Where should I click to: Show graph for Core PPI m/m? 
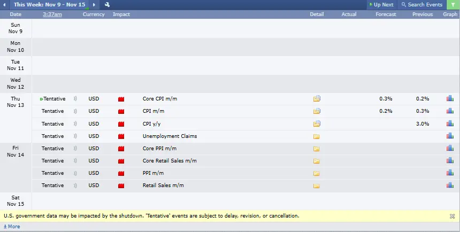pos(450,148)
